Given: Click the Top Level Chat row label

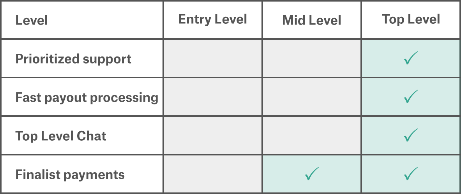Looking at the screenshot, I should (61, 136).
